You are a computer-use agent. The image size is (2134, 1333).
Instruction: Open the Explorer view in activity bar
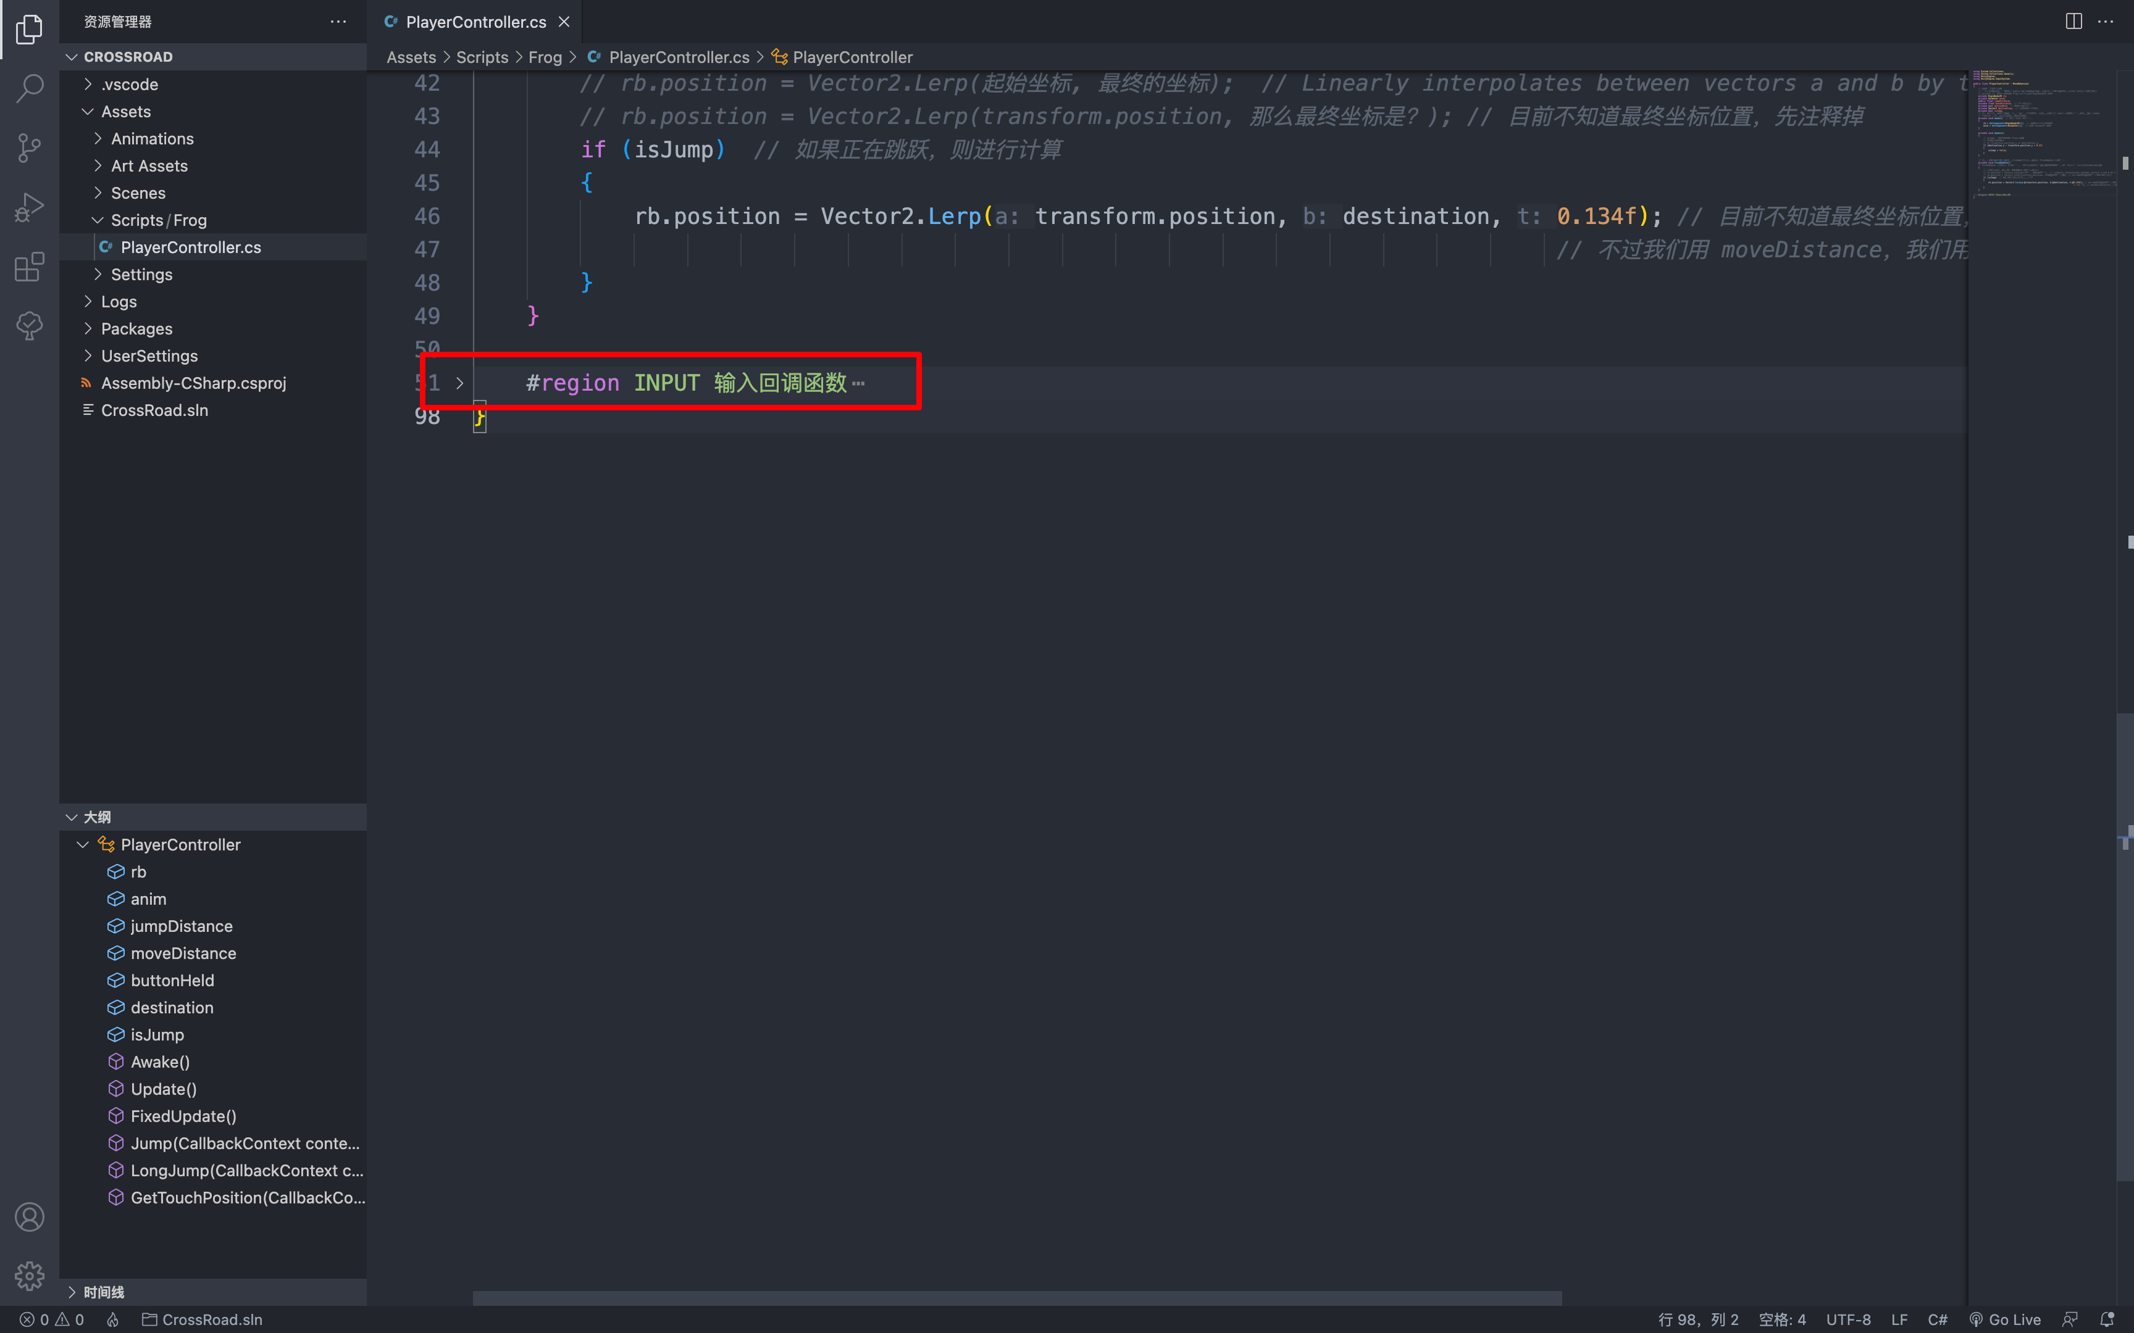tap(29, 29)
